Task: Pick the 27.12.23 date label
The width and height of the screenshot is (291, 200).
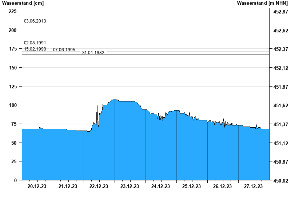Action: (x=254, y=186)
